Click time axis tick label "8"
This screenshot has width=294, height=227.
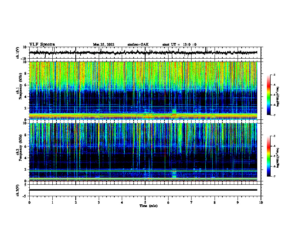(x=215, y=203)
